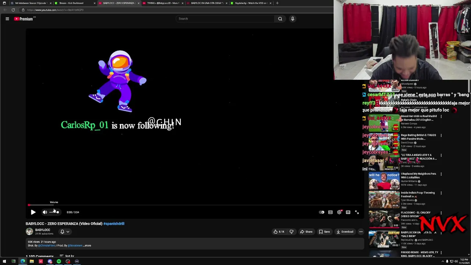Open notification bell dropdown for BABYLOCC

pos(64,232)
